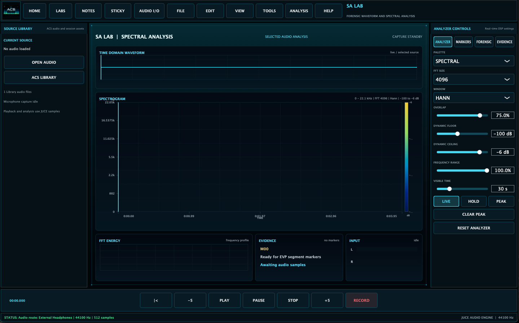Click the DYNAMIC FLOOR slider handle

457,134
